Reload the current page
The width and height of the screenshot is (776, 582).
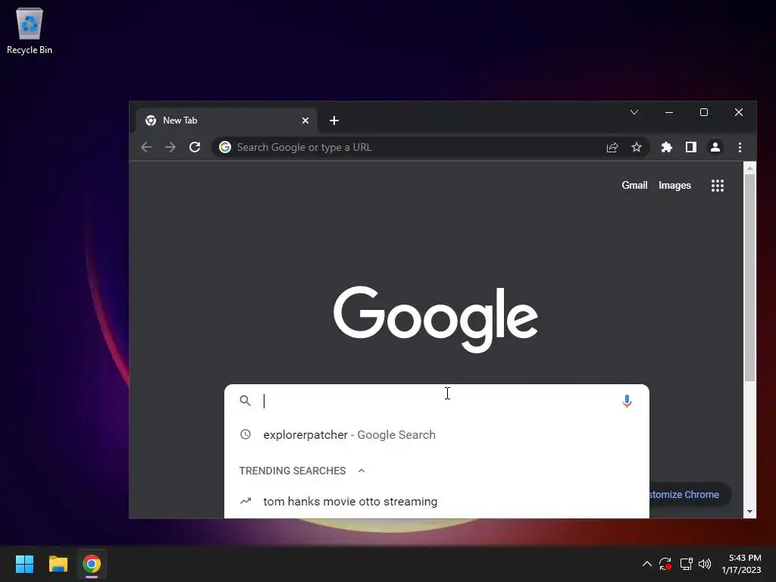pos(195,147)
